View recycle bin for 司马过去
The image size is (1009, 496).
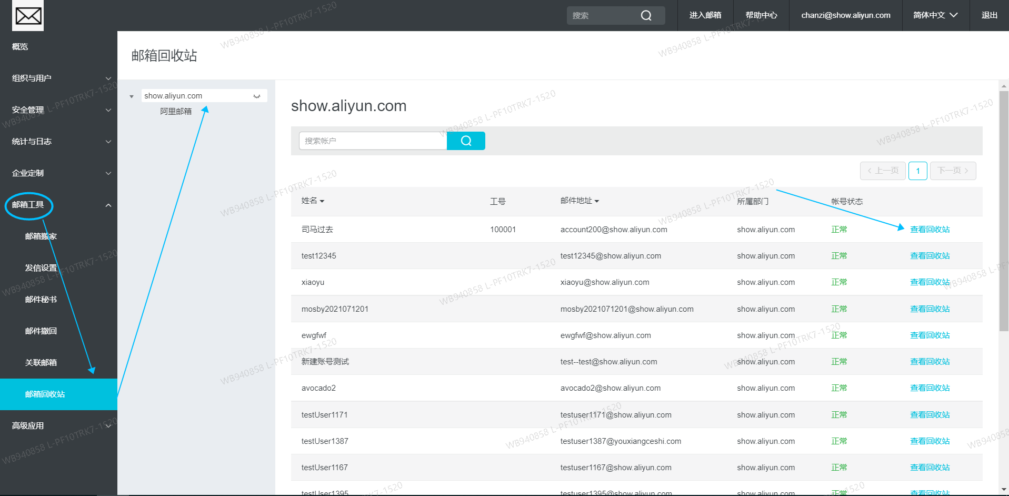[930, 230]
